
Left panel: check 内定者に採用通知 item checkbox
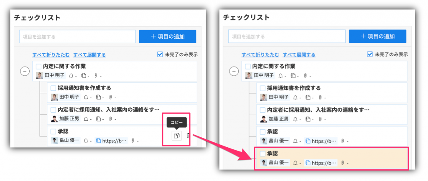tap(53, 110)
